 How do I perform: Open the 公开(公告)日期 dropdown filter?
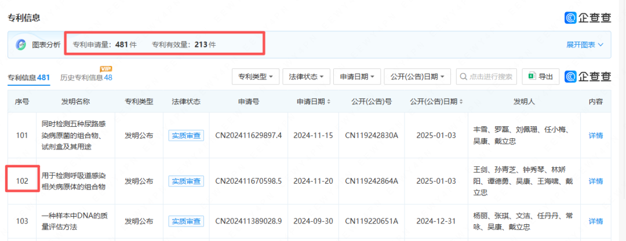(417, 76)
